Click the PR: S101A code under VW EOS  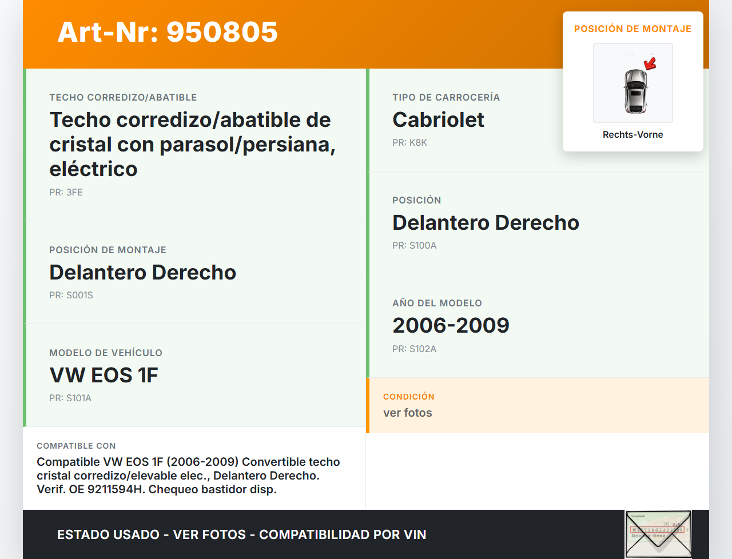(70, 398)
